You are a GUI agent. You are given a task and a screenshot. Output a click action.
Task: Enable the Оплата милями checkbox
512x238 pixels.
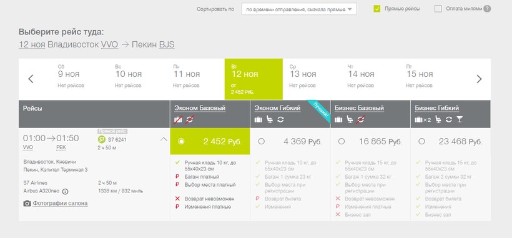pos(438,9)
